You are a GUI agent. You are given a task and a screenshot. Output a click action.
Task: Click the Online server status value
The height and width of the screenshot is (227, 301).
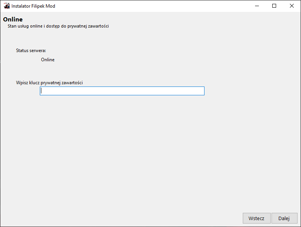tap(47, 60)
